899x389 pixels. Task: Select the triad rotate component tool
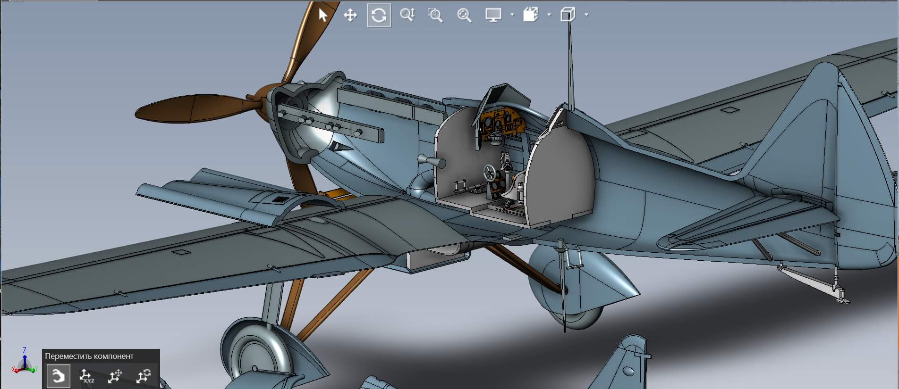[x=143, y=376]
